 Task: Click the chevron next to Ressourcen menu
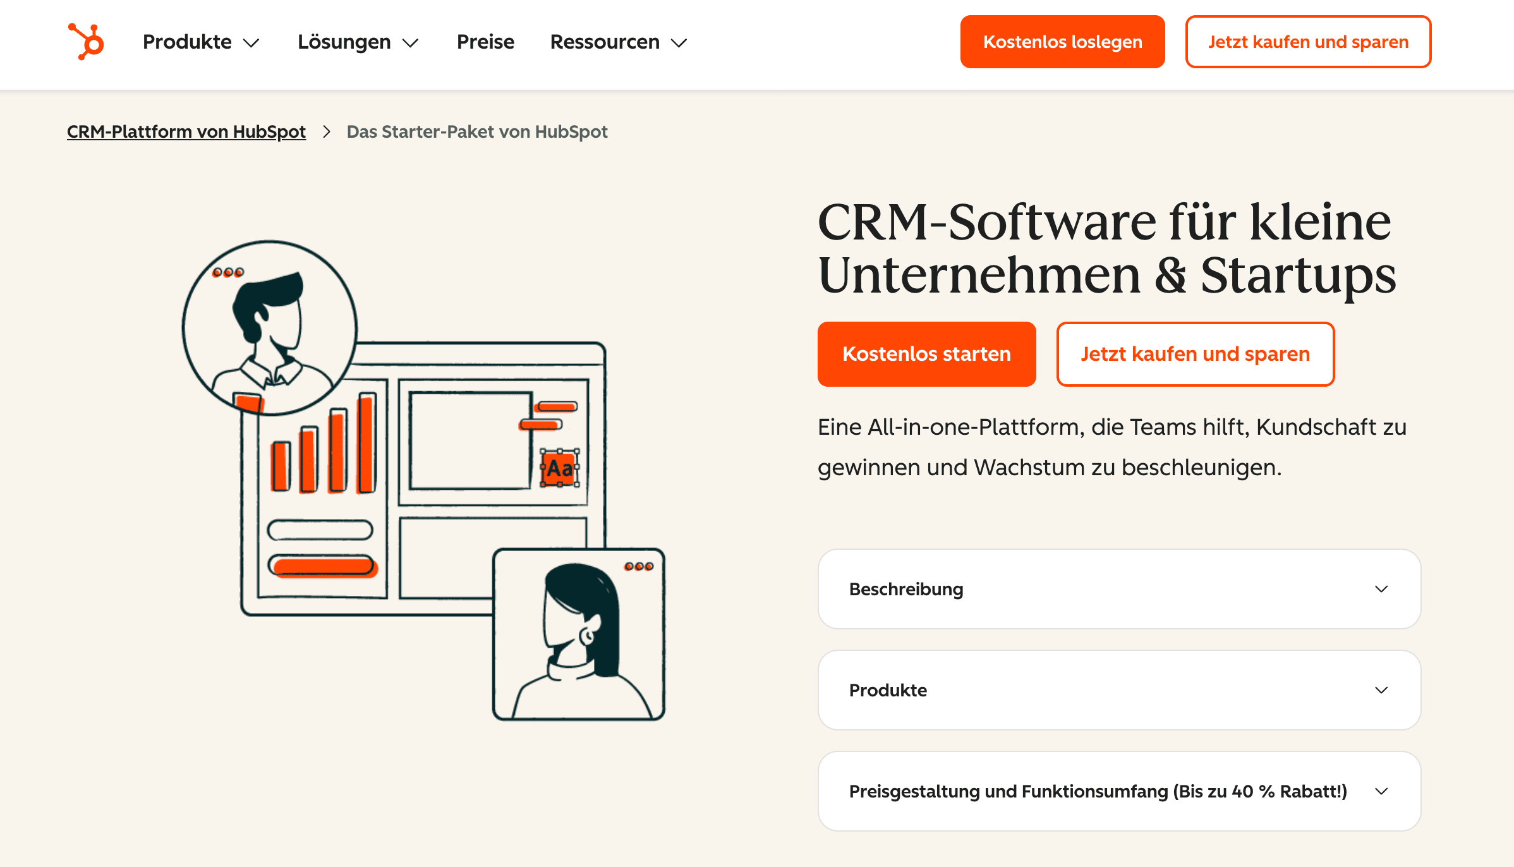[x=678, y=43]
